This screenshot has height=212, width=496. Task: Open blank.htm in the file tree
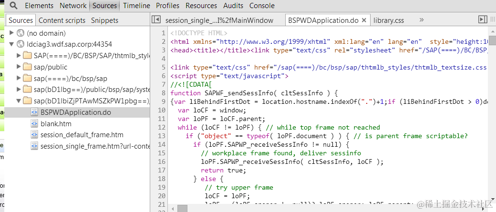point(56,123)
